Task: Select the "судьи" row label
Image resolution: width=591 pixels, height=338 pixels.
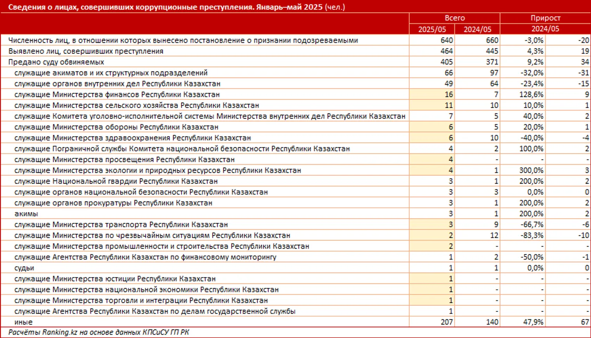Action: [24, 268]
